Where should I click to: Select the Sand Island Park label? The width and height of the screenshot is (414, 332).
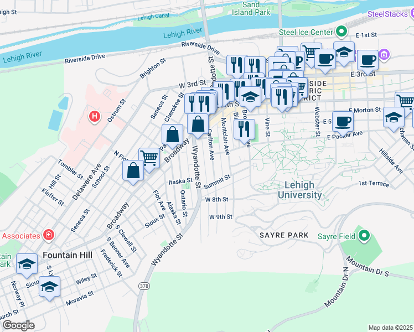tap(251, 8)
